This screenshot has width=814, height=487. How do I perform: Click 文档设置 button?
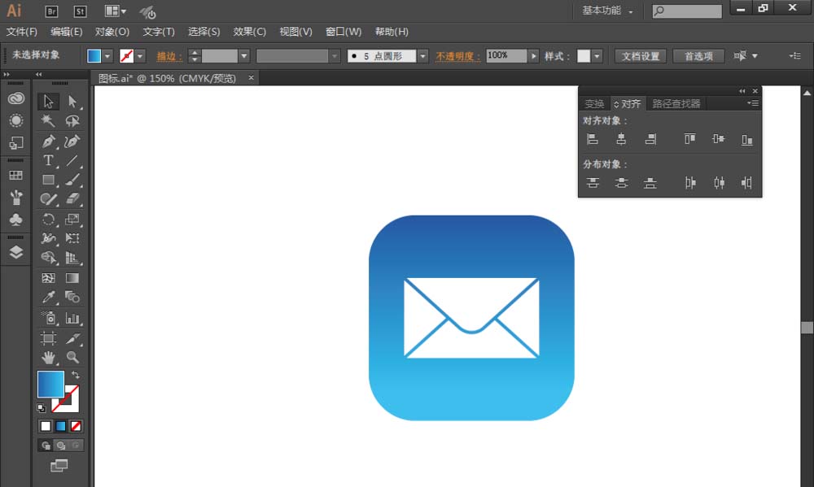641,56
